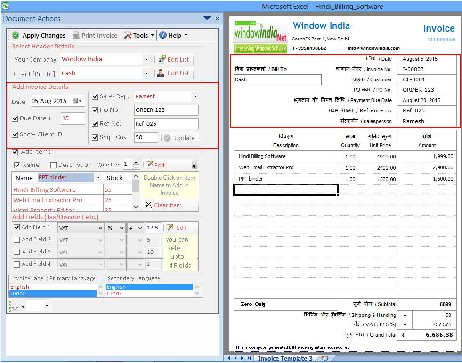The image size is (462, 363).
Task: Click Edit List person icon for Client
Action: 161,73
